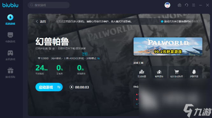The width and height of the screenshot is (212, 118).
Task: Go back with the 返回 button
Action: [x=41, y=22]
